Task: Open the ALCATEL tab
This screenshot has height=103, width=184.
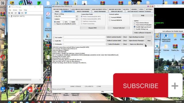Action: 126,9
